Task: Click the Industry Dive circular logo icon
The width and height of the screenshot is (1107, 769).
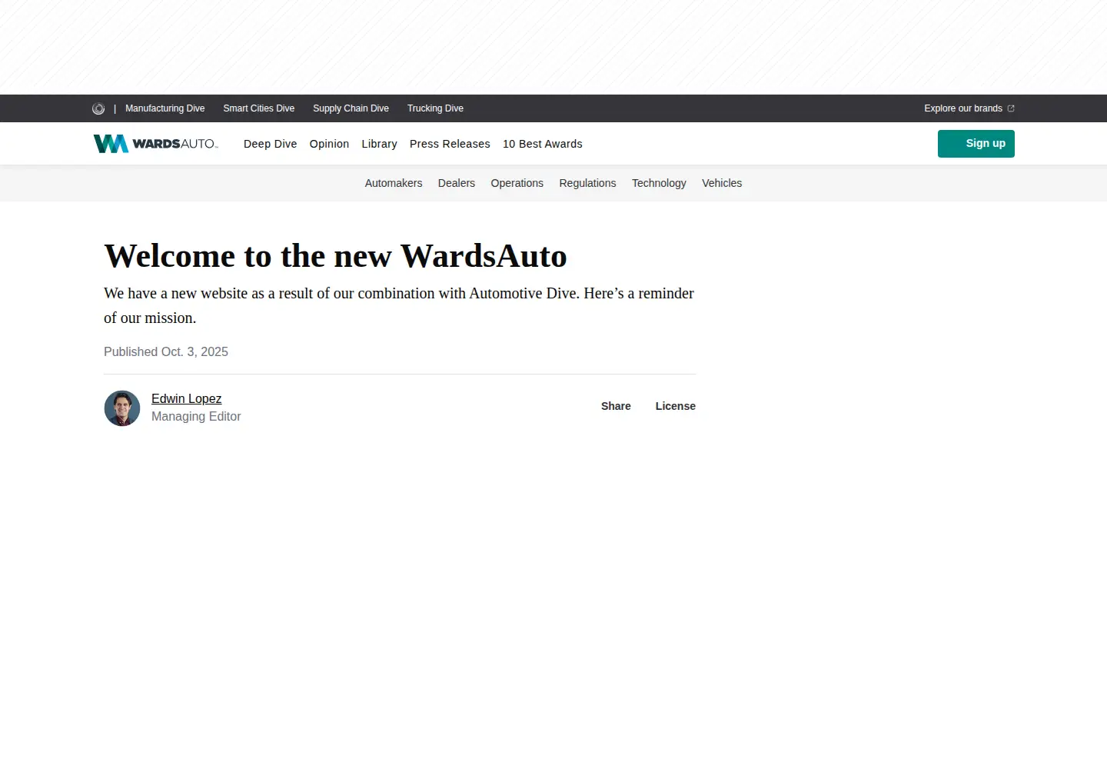Action: 98,108
